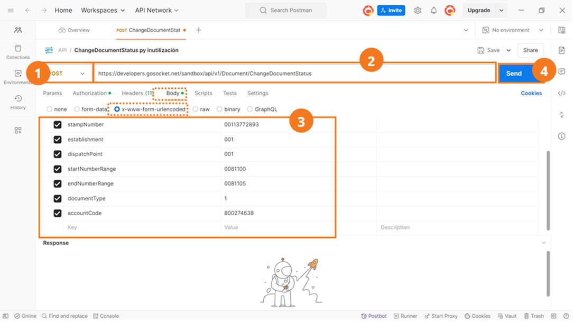
Task: Add a new request tab with plus
Action: tap(198, 30)
